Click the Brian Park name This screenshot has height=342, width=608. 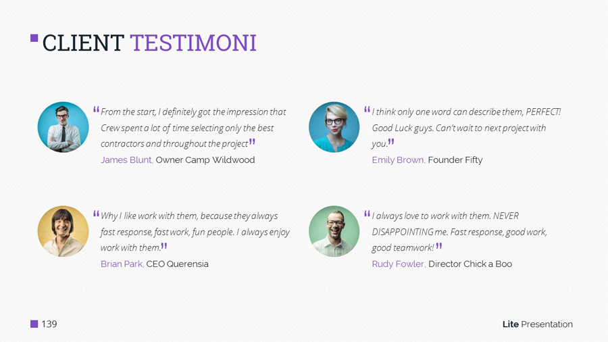[122, 264]
